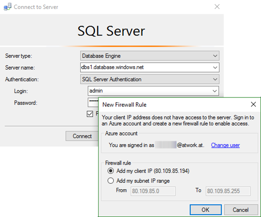Image resolution: width=261 pixels, height=217 pixels.
Task: Click the 'From' label in firewall rule
Action: (x=121, y=190)
